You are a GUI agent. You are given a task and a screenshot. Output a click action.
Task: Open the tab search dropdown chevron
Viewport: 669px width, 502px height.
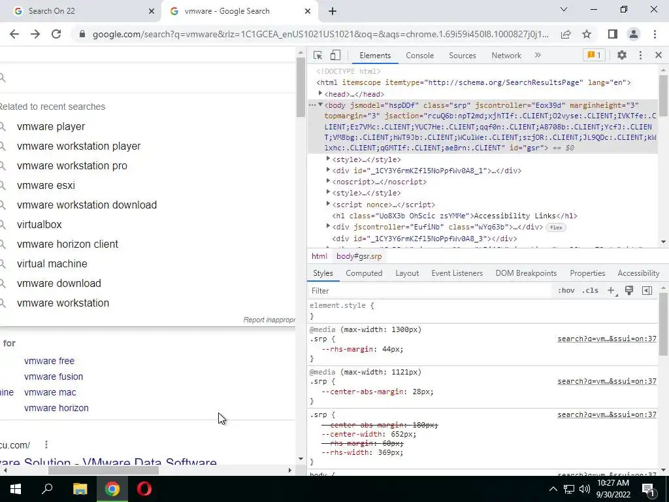click(x=564, y=9)
